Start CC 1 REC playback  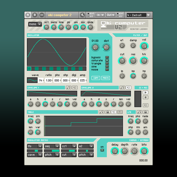(146, 92)
